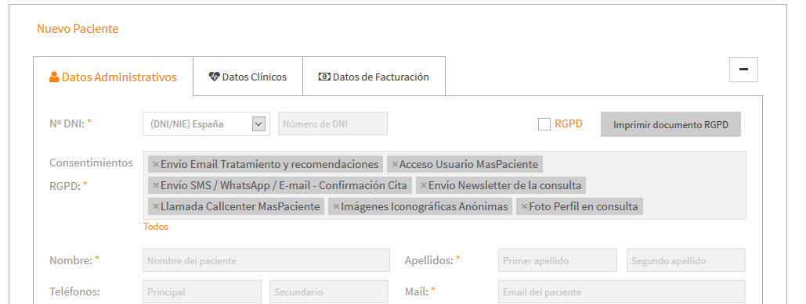Viewport: 806px width, 304px height.
Task: Open the DNI/NIE España document type dropdown
Action: coord(206,124)
